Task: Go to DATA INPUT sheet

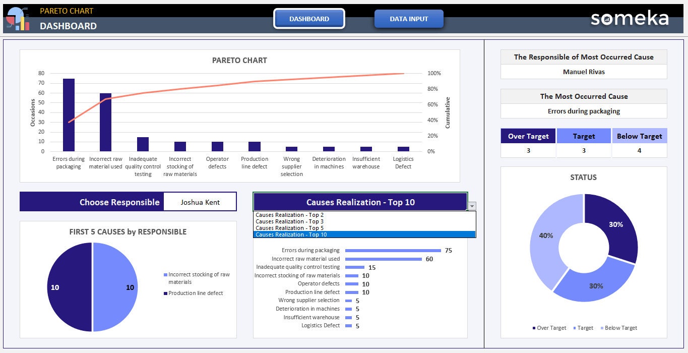Action: tap(409, 19)
